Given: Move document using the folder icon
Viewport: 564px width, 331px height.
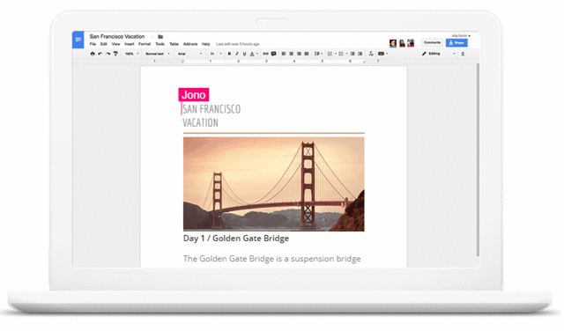Looking at the screenshot, I should pos(160,37).
